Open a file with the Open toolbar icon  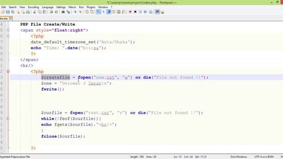click(x=3, y=12)
